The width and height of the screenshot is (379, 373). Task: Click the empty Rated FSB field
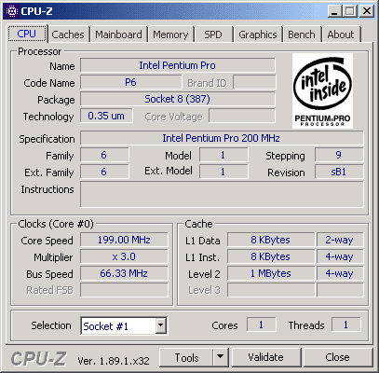coord(124,290)
